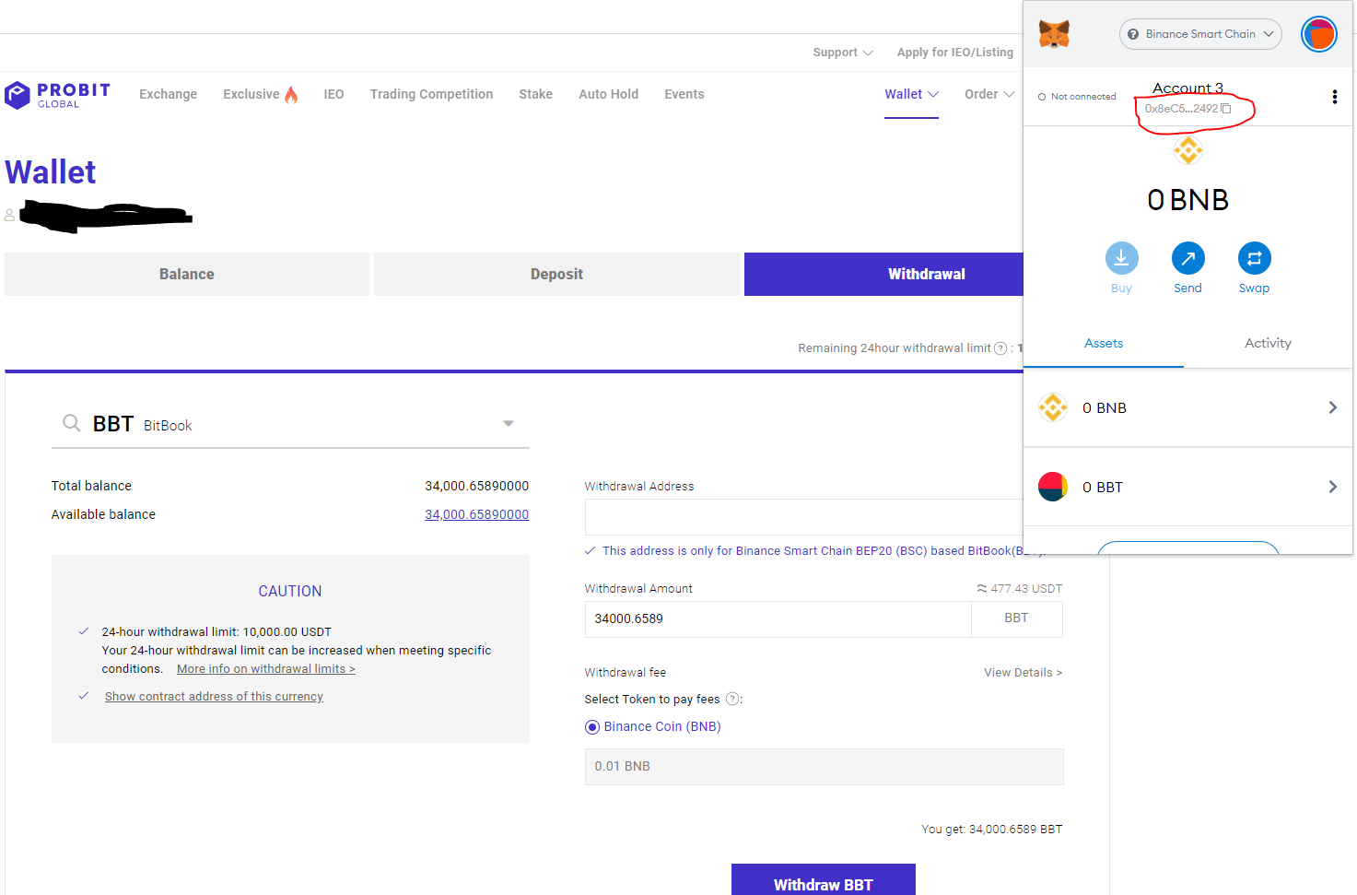Screen dimensions: 1357x895
Task: Open the Binance Smart Chain network dropdown
Action: [1200, 34]
